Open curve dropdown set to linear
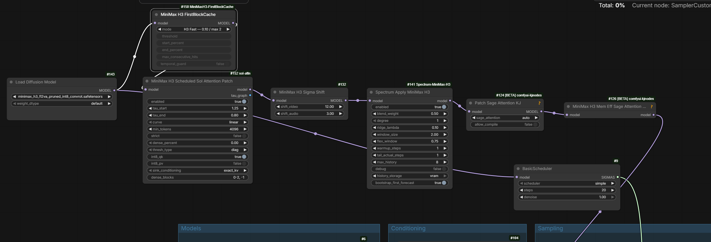Screen dimensions: 711x242 tap(198, 122)
